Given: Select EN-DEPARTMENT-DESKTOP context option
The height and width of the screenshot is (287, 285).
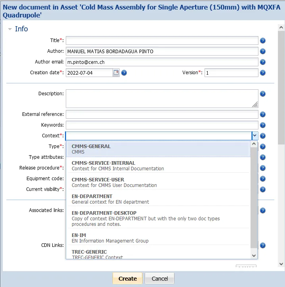Looking at the screenshot, I should [x=158, y=218].
